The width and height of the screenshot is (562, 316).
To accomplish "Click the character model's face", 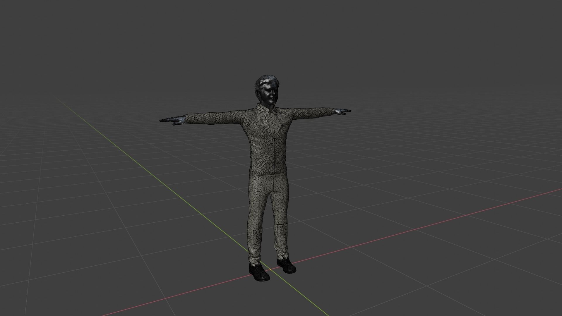I will 270,94.
